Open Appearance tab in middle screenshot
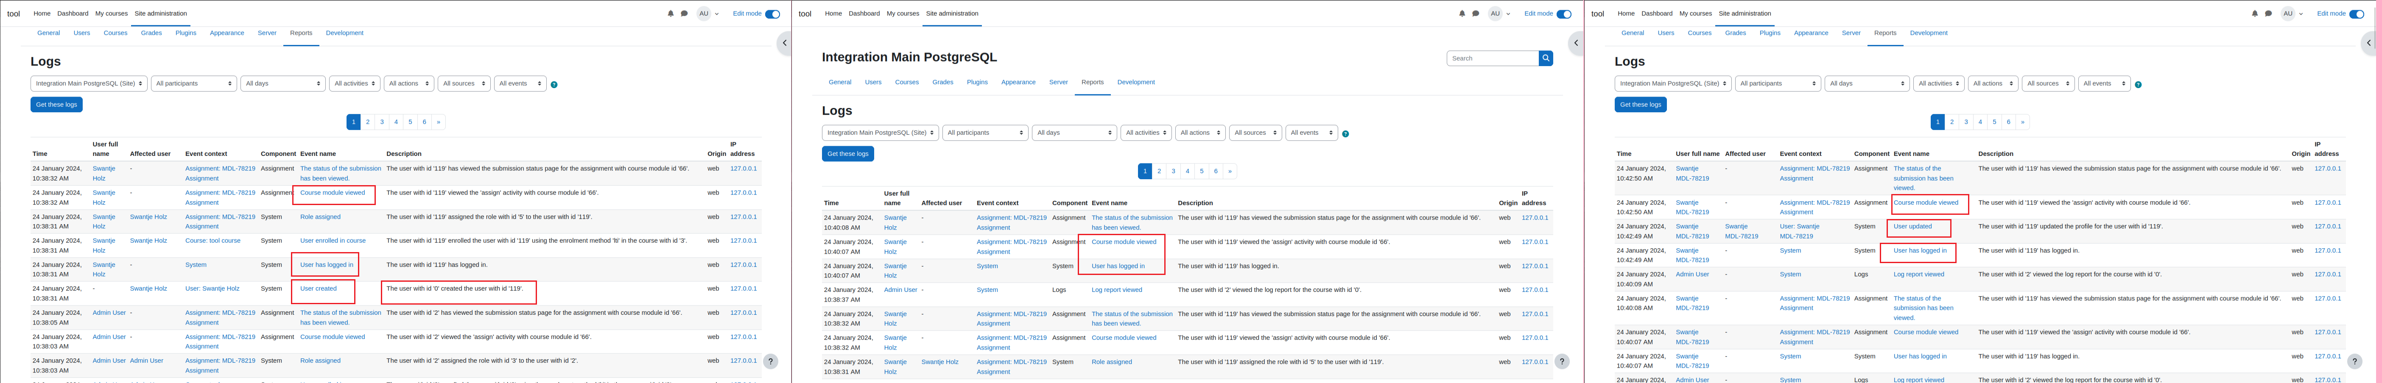This screenshot has height=383, width=2382. (x=1018, y=82)
